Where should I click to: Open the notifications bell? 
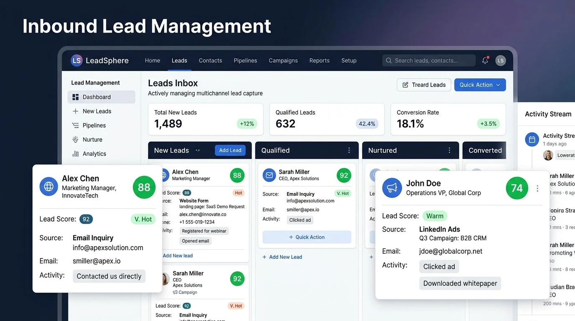tap(485, 61)
